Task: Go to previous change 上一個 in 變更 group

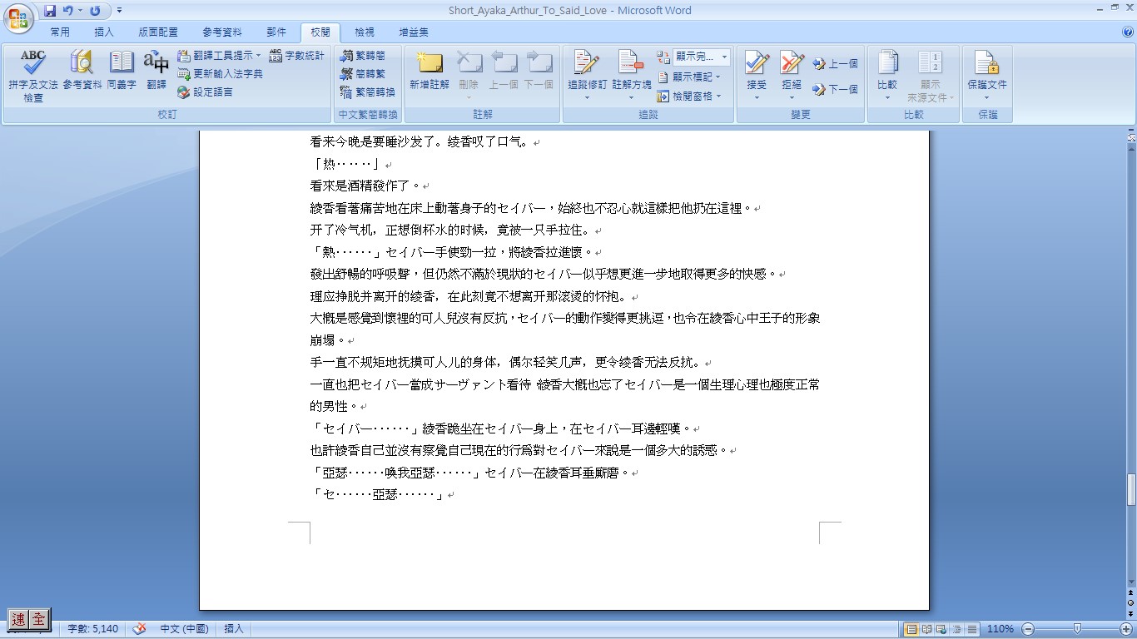Action: pyautogui.click(x=836, y=64)
